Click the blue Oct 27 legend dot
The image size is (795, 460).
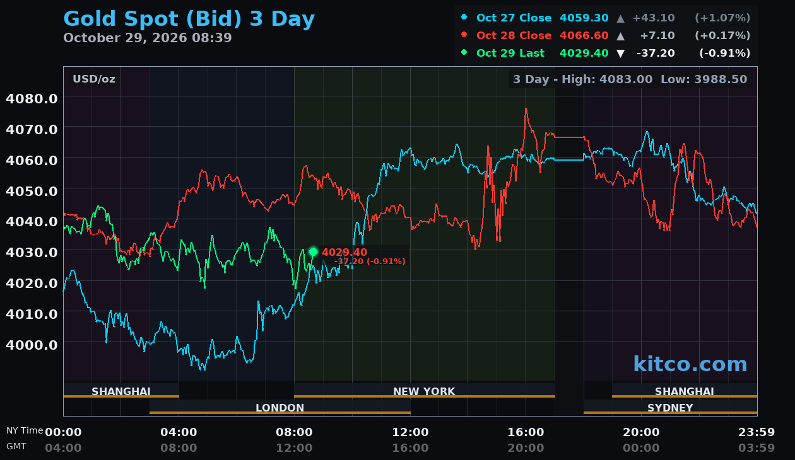click(464, 17)
